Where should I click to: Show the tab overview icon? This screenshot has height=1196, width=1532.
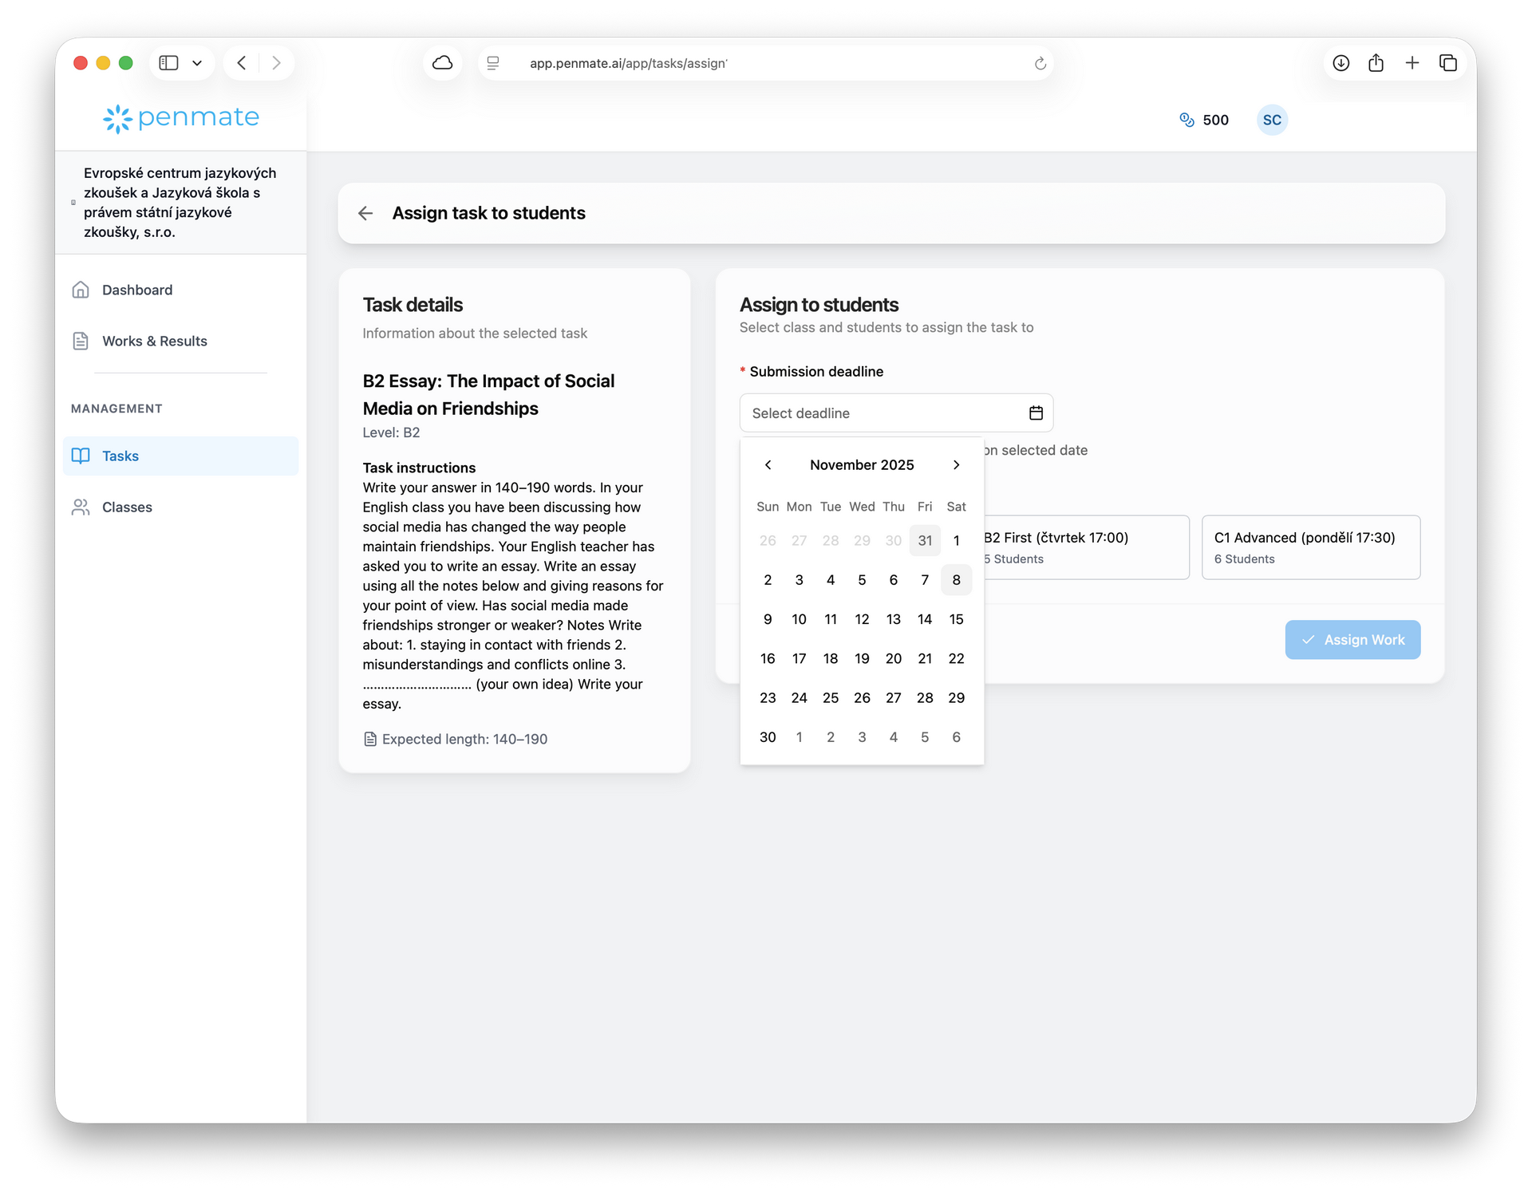tap(1447, 63)
